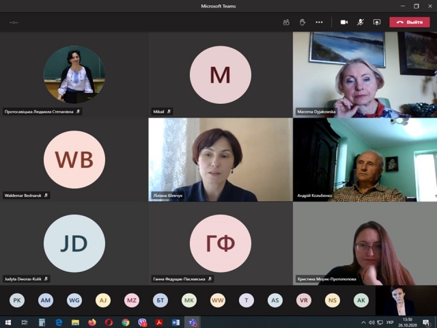Screen dimensions: 437x328
Task: Switch the УКР keyboard language
Action: [x=390, y=323]
